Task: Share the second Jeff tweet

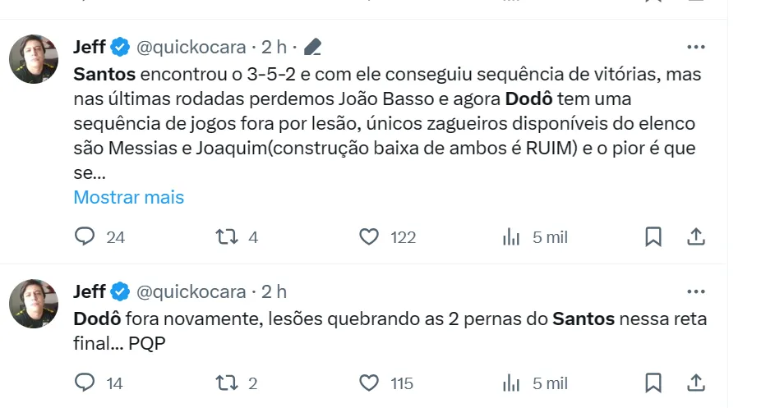Action: [x=695, y=383]
